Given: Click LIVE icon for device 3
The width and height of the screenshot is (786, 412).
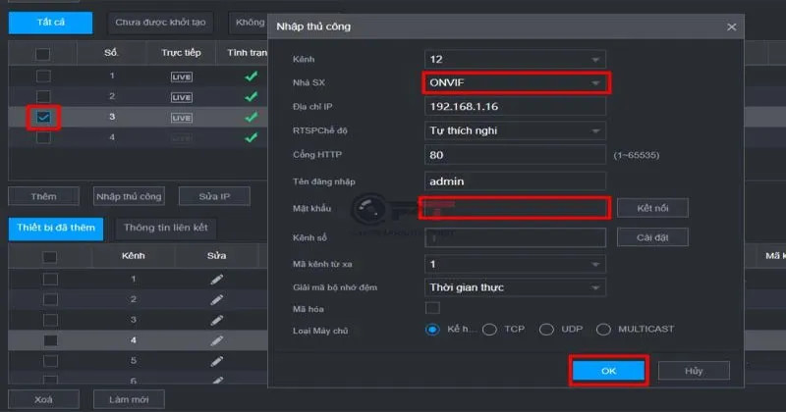Looking at the screenshot, I should pyautogui.click(x=182, y=118).
